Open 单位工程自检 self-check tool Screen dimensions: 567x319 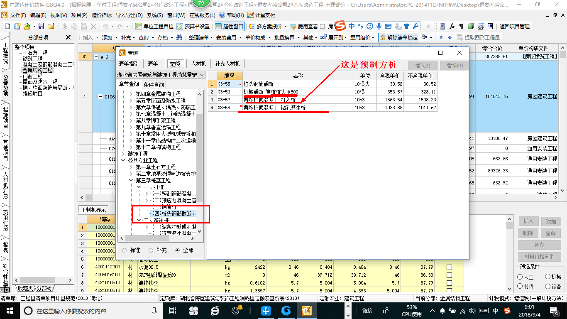click(x=154, y=26)
